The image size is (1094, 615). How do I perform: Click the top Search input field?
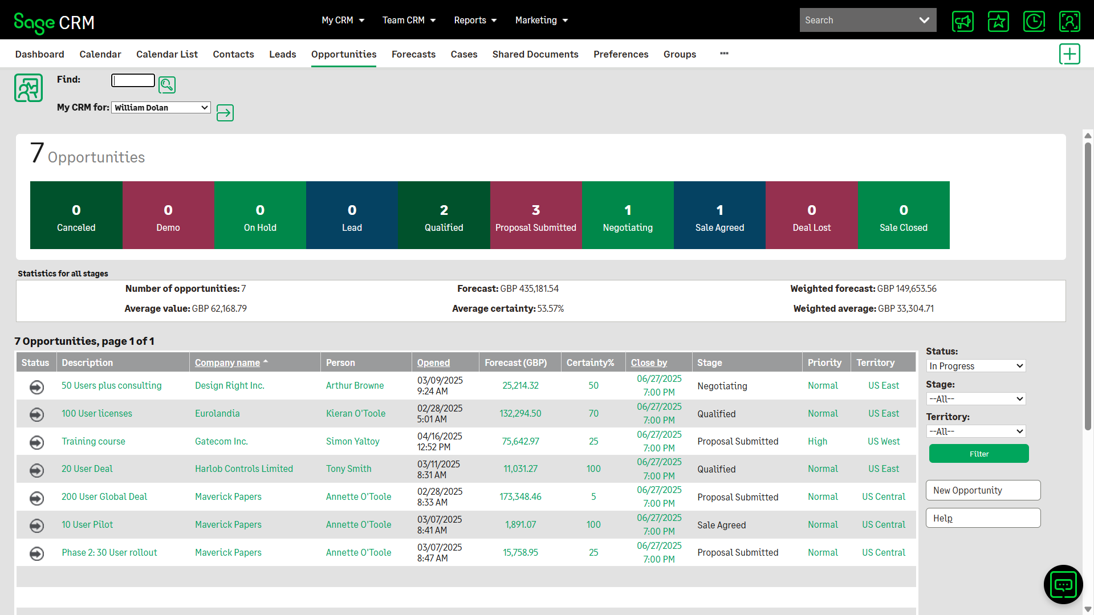856,21
